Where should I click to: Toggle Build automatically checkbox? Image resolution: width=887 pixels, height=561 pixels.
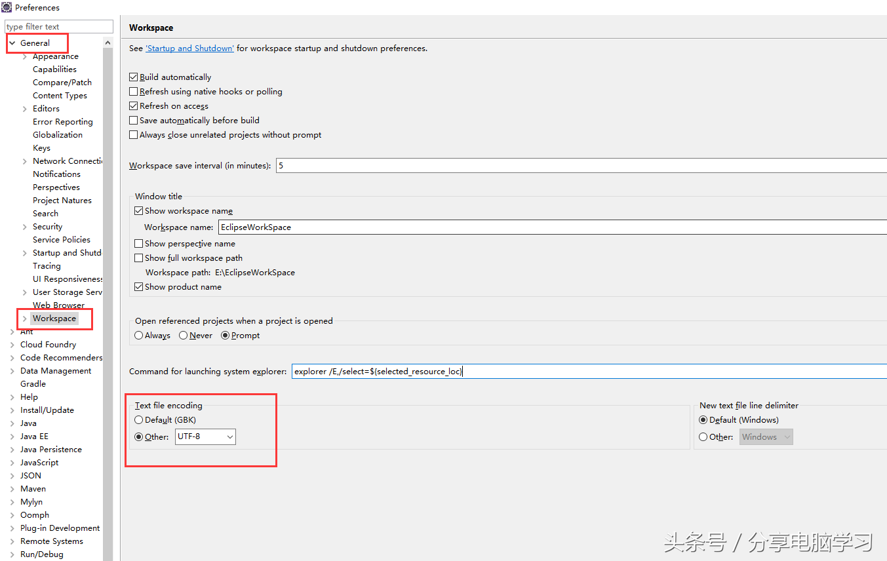[134, 77]
